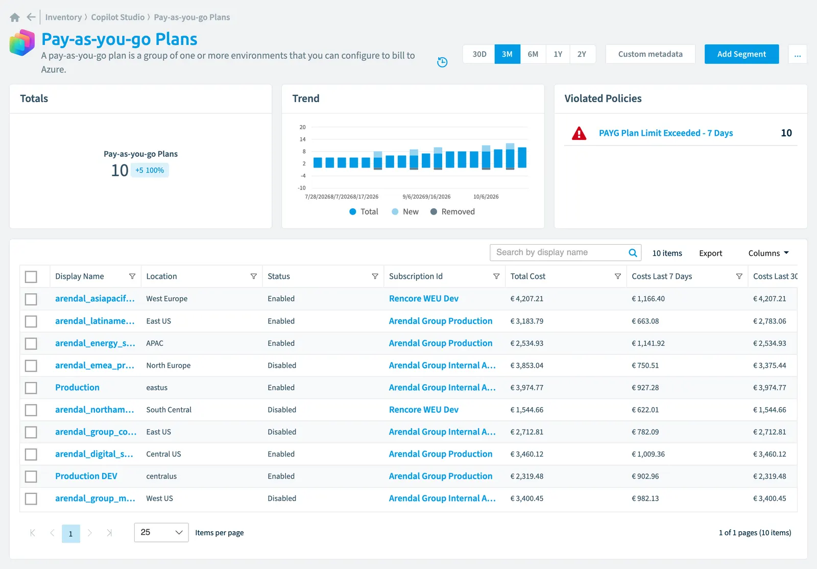Viewport: 817px width, 569px height.
Task: Select the 6M time range tab
Action: tap(533, 54)
